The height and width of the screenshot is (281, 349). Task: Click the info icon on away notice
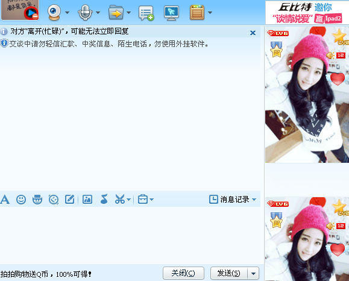[x=4, y=31]
